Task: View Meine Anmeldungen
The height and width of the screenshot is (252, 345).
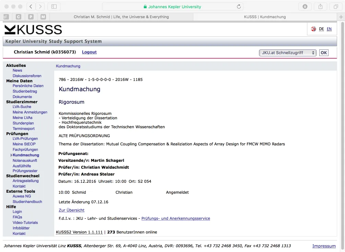Action: pyautogui.click(x=30, y=112)
